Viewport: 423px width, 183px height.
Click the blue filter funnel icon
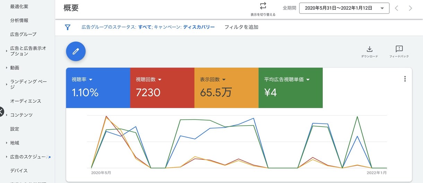68,27
